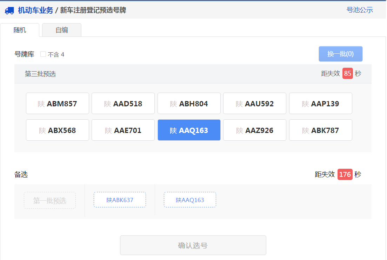
Task: Select plate 陕 AAZ926
Action: [x=255, y=130]
